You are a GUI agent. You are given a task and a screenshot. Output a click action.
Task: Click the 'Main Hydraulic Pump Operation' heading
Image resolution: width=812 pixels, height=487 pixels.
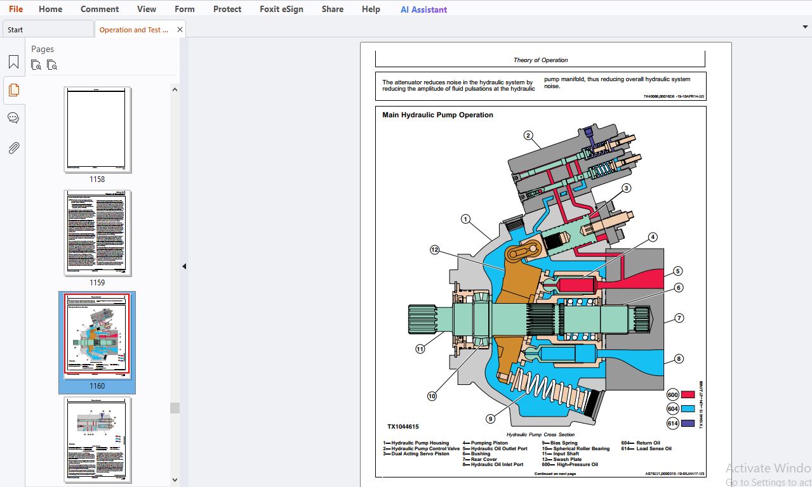[x=437, y=115]
